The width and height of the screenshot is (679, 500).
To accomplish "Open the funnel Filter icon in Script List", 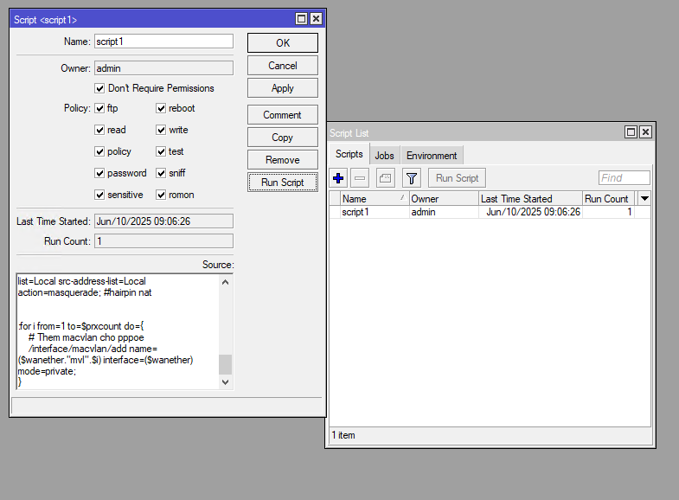I will pos(412,178).
